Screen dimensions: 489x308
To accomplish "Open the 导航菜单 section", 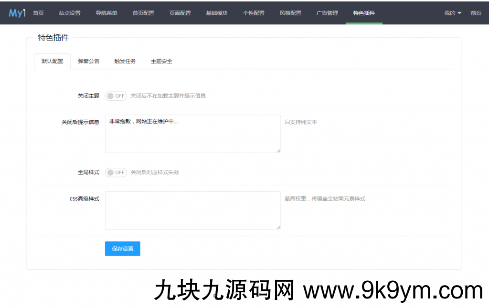I will click(106, 13).
